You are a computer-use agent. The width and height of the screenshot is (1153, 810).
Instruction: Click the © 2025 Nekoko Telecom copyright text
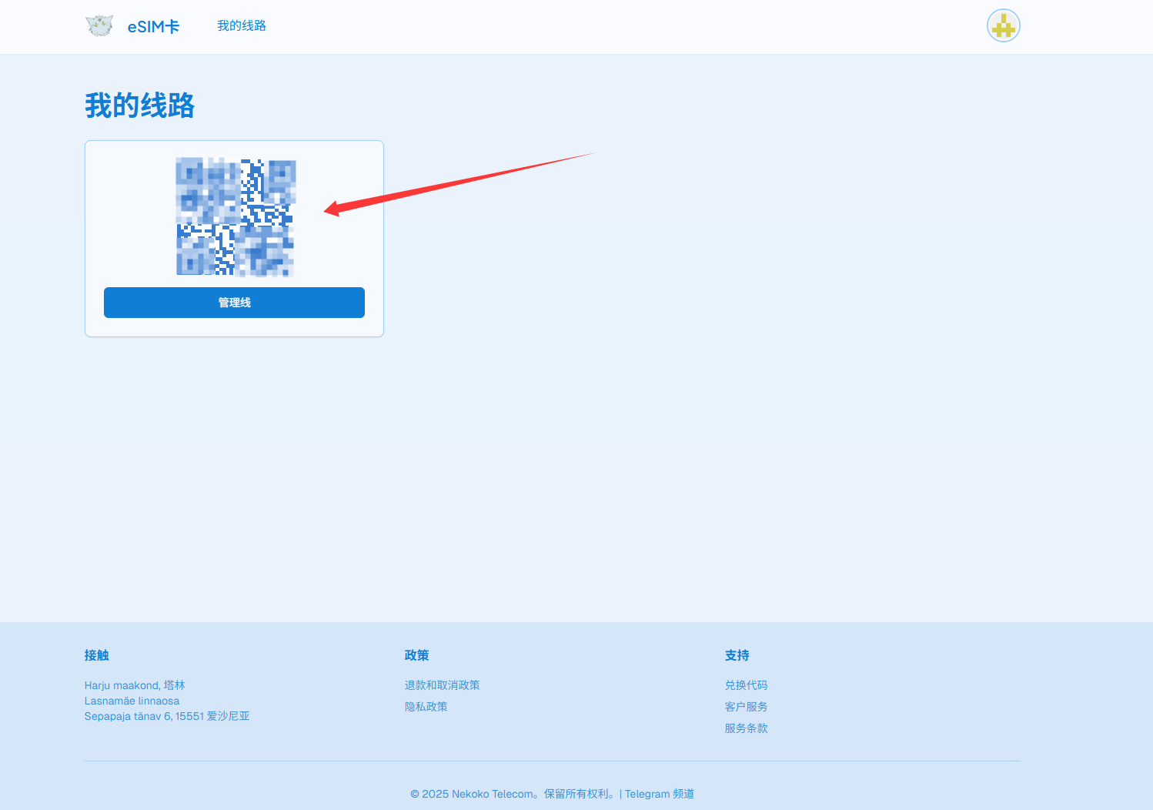(x=513, y=794)
